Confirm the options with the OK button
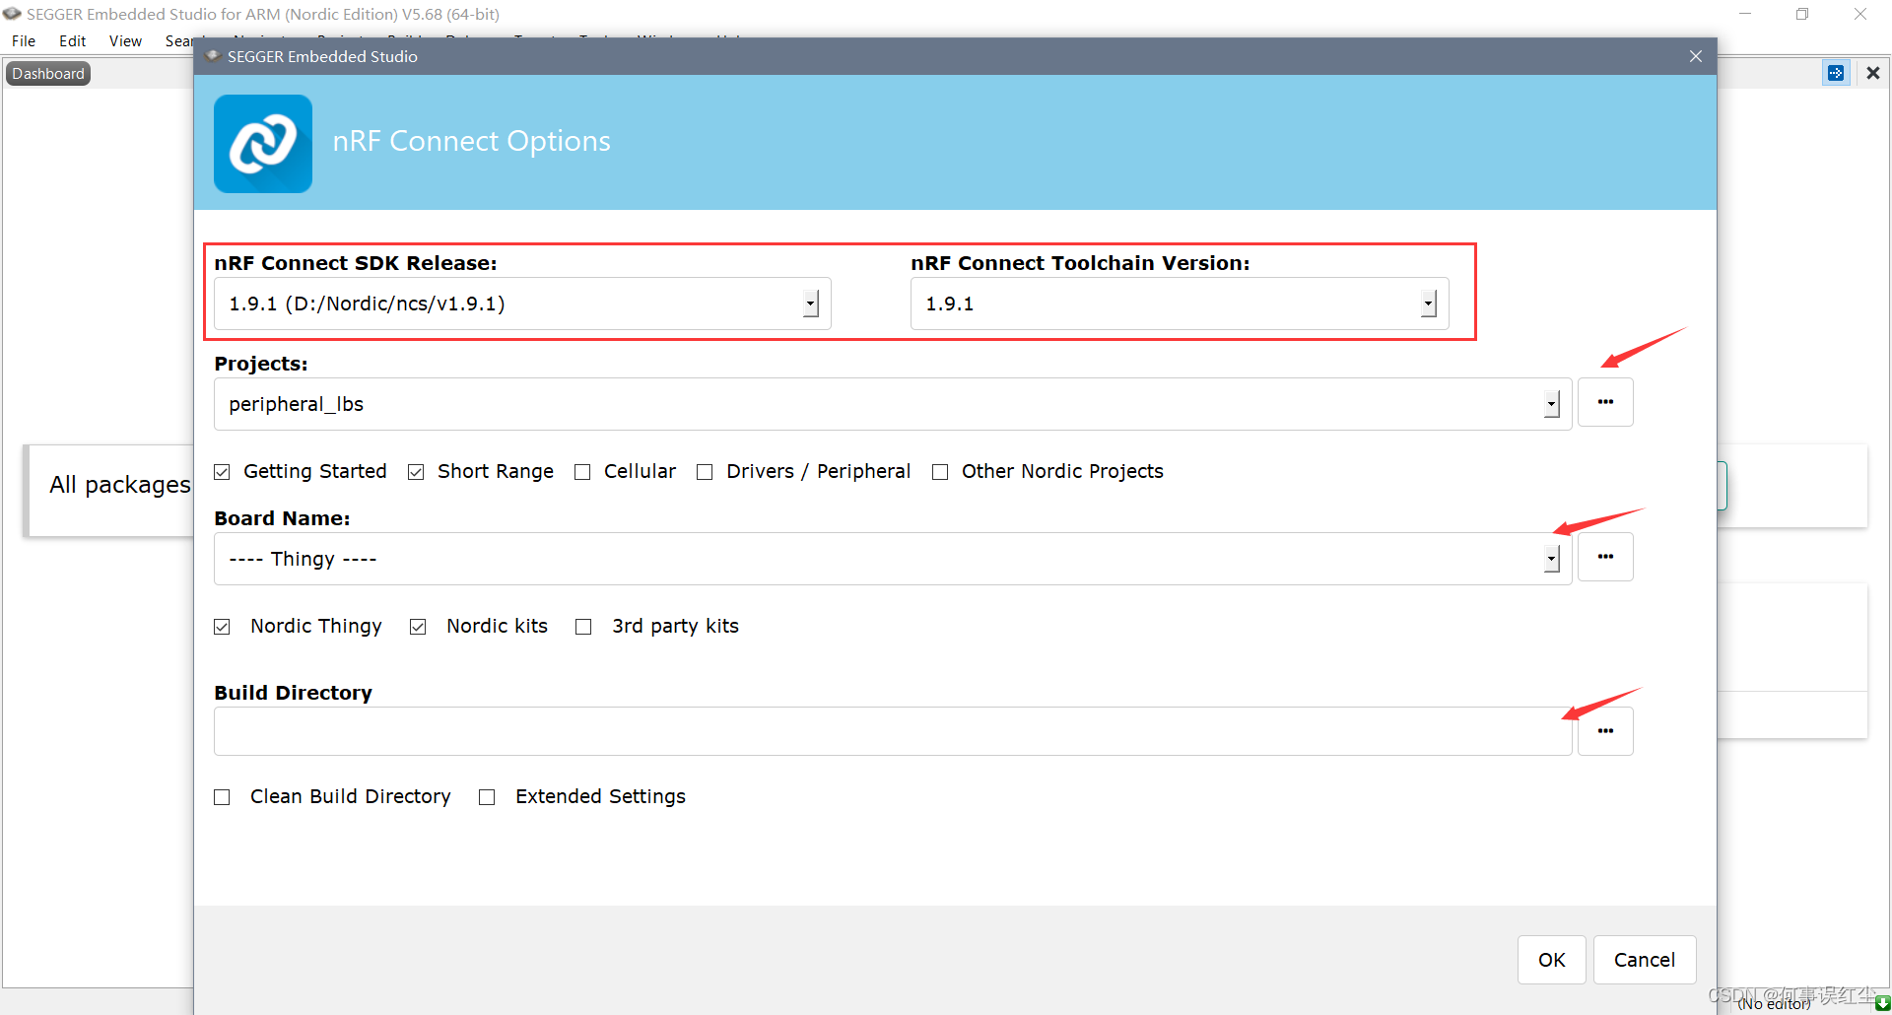Image resolution: width=1892 pixels, height=1015 pixels. tap(1551, 960)
